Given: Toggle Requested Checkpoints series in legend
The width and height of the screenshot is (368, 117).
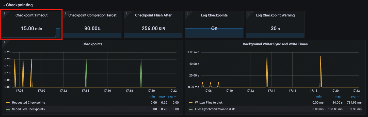Looking at the screenshot, I should tap(28, 103).
